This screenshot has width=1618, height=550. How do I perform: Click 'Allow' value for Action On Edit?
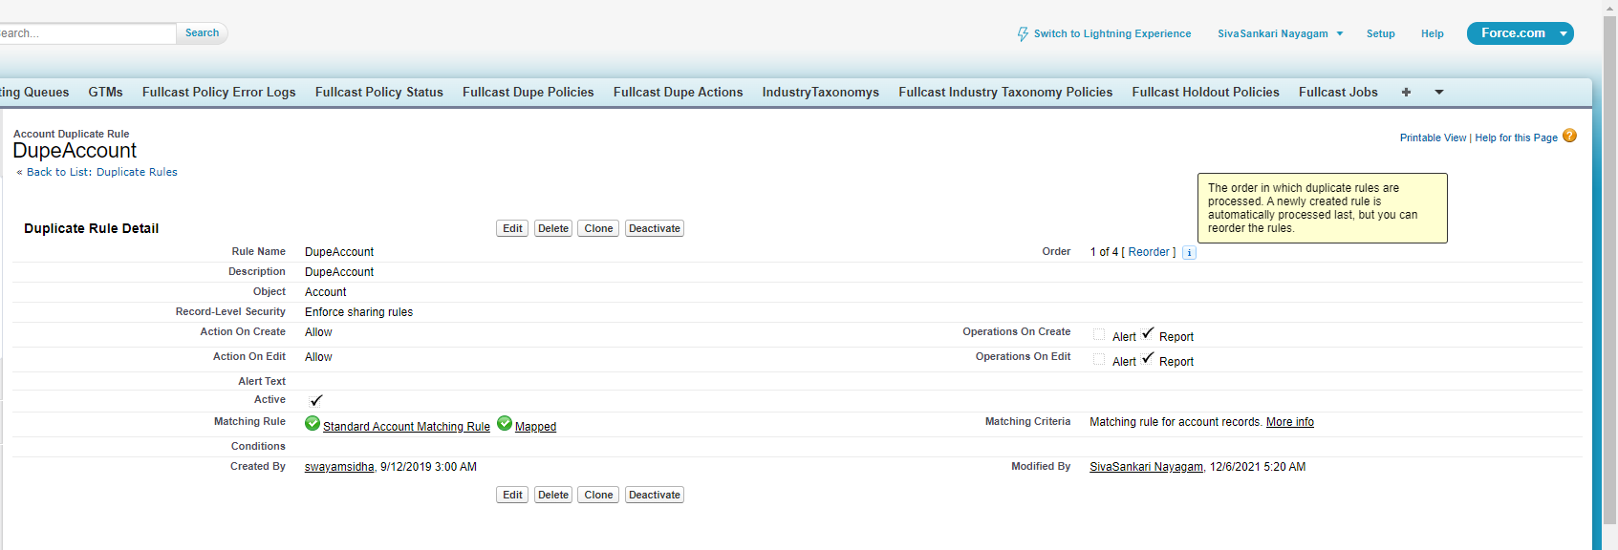(318, 357)
